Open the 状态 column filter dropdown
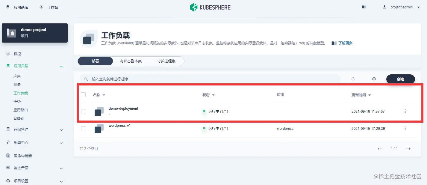The height and width of the screenshot is (185, 427). point(208,95)
